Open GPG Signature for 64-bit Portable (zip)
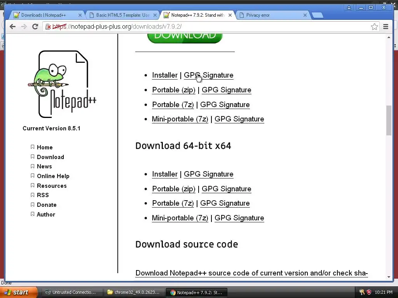398x298 pixels. tap(227, 189)
